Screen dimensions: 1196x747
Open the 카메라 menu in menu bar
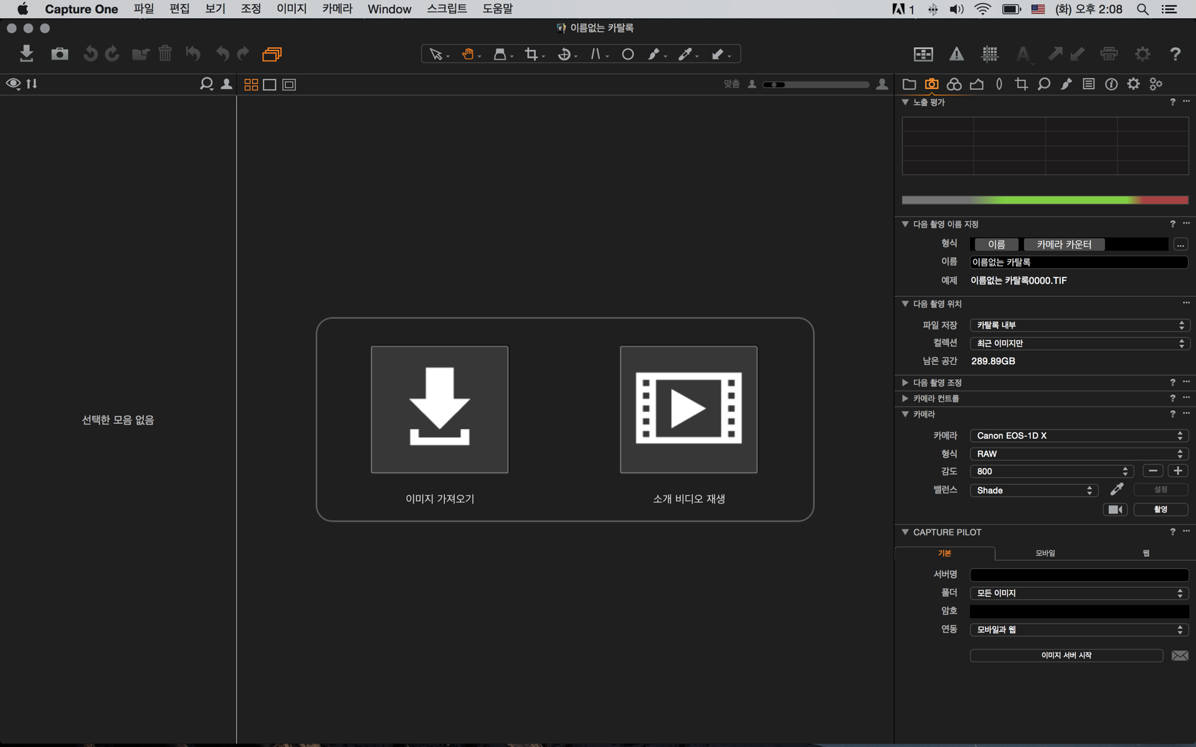[337, 9]
